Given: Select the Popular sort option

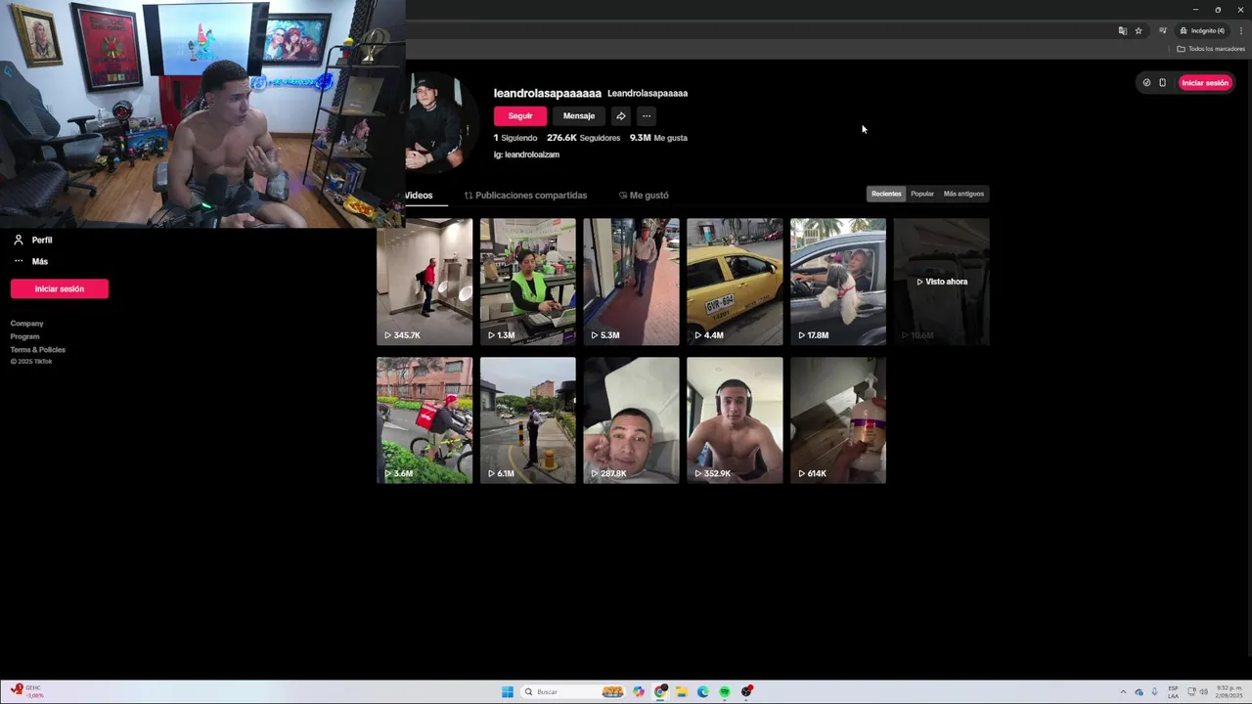Looking at the screenshot, I should tap(922, 194).
